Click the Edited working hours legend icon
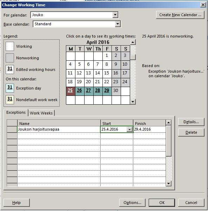Viewport: 208px width, 211px height. [10, 70]
